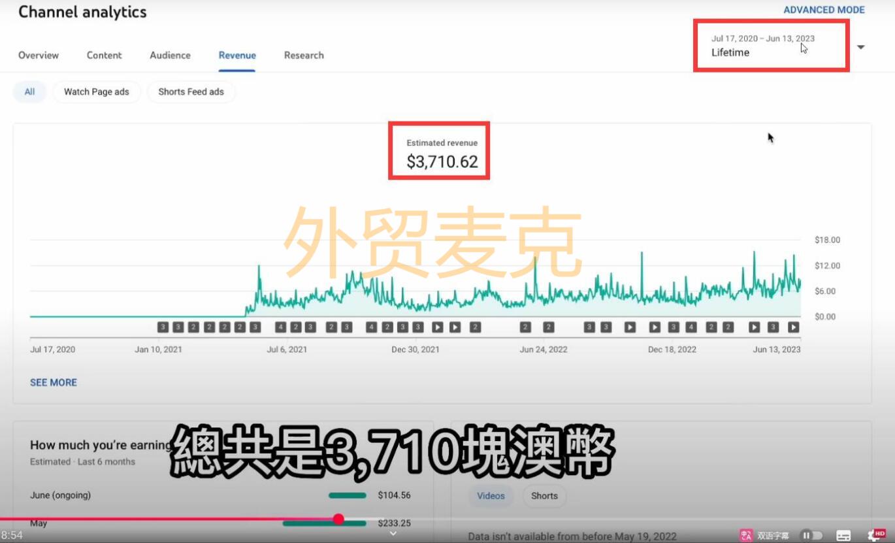This screenshot has width=895, height=543.
Task: Click the Jan 10, 2021 axis label
Action: [159, 350]
